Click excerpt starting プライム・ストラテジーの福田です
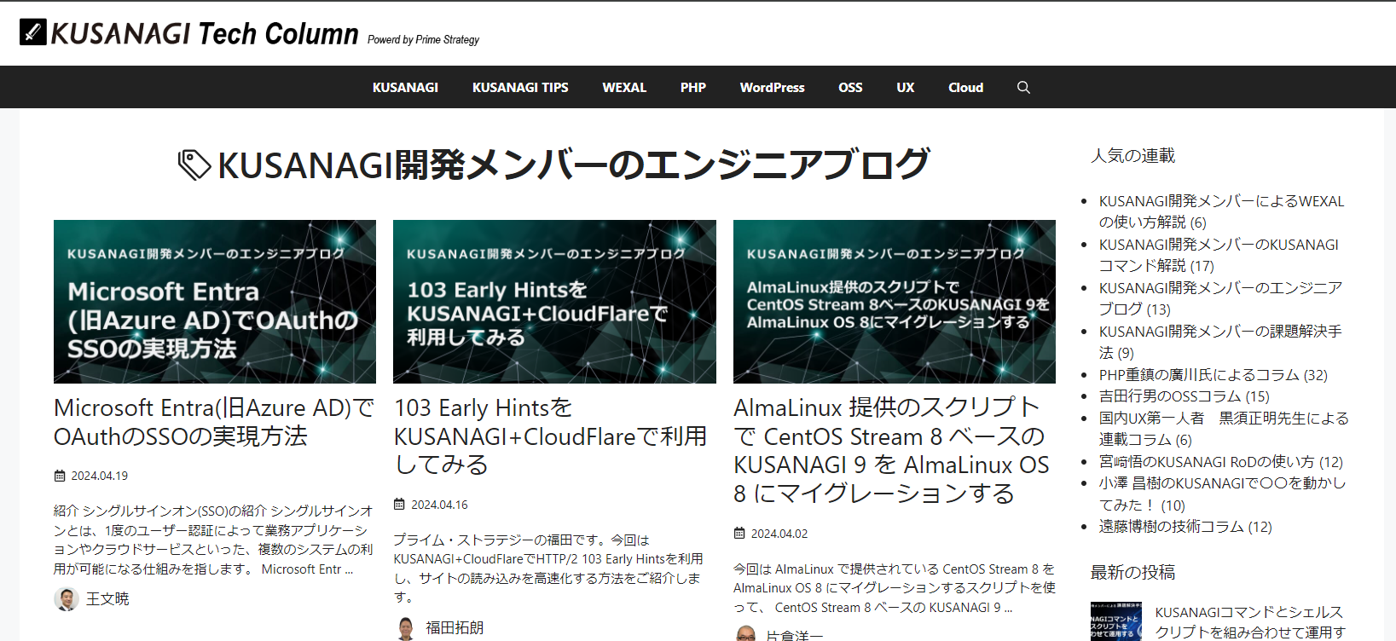 (x=548, y=569)
